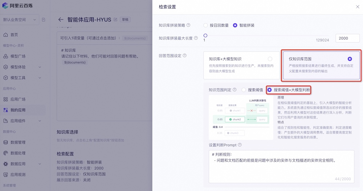Click the 知识库拼装最大长度 slider handle
The height and width of the screenshot is (191, 363).
click(x=205, y=36)
